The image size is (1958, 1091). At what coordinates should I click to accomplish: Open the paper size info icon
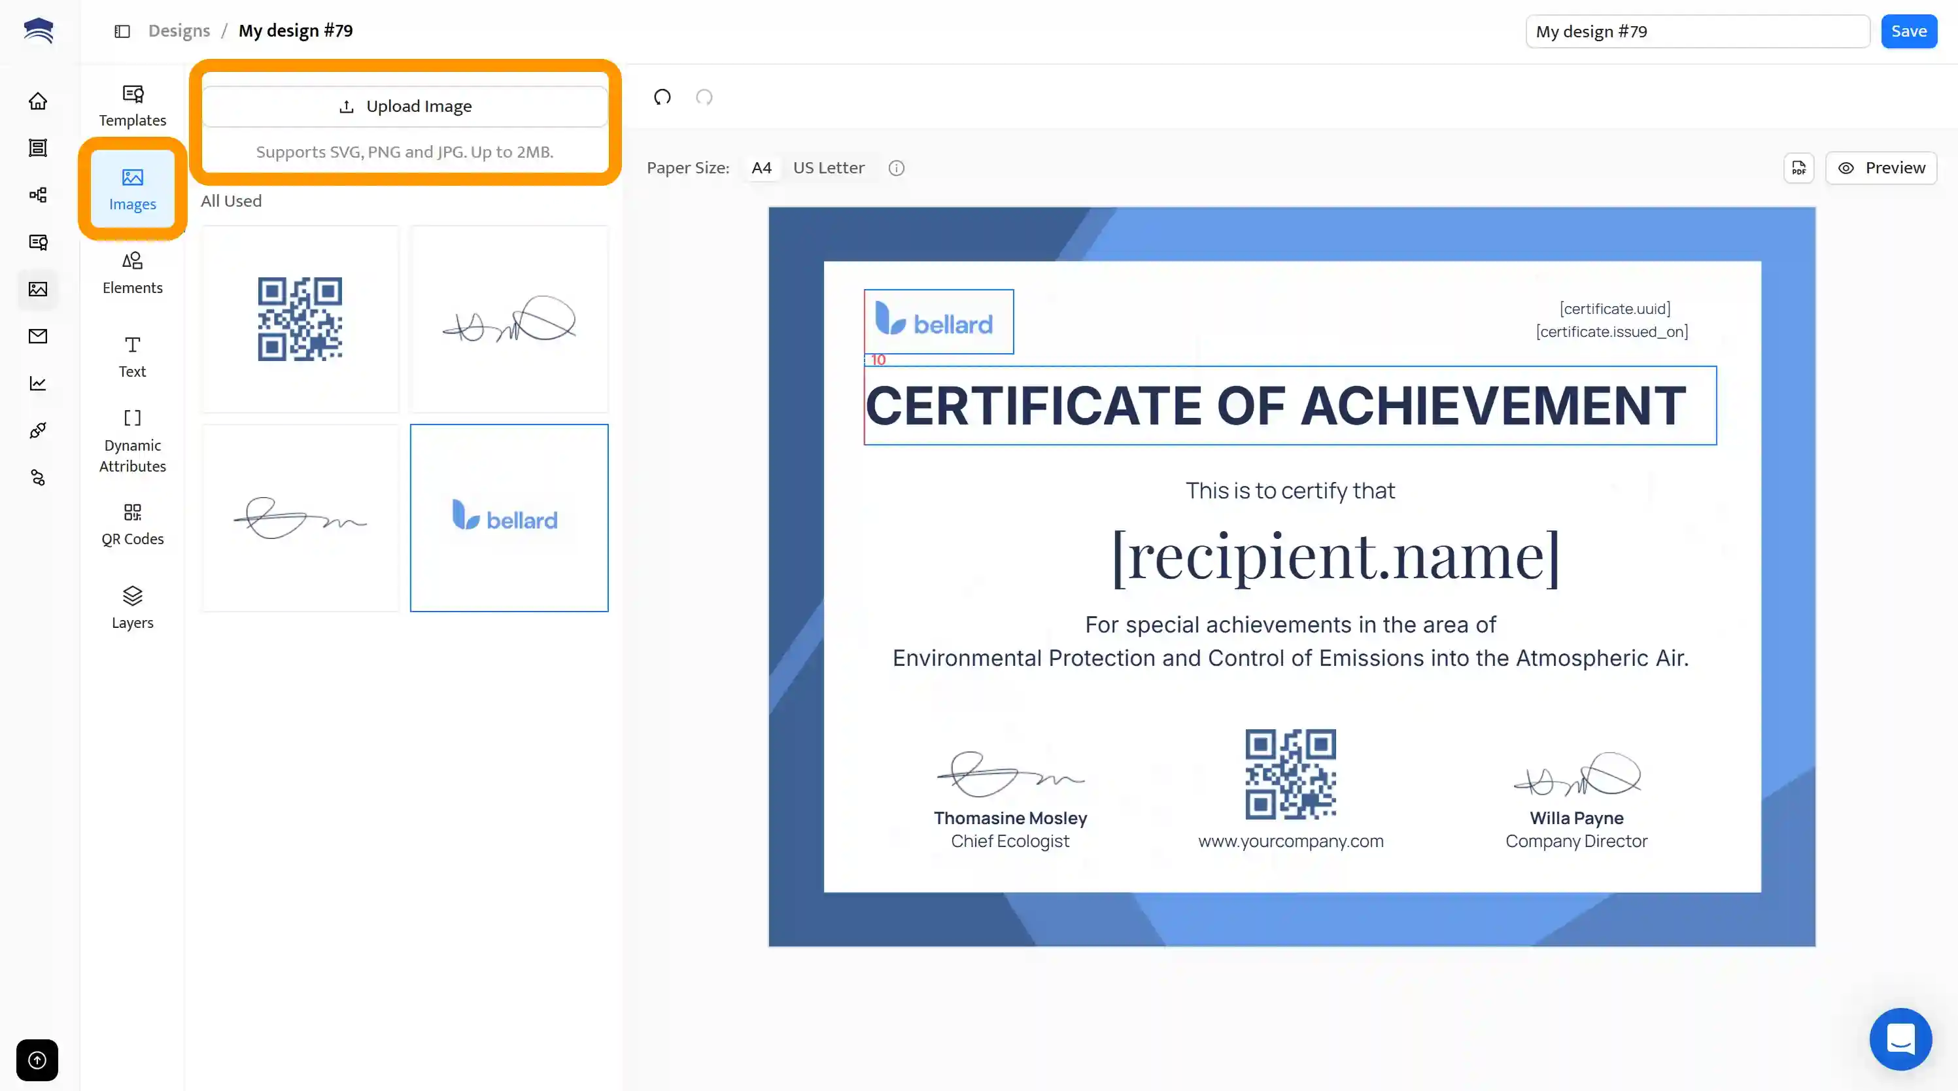[x=896, y=168]
